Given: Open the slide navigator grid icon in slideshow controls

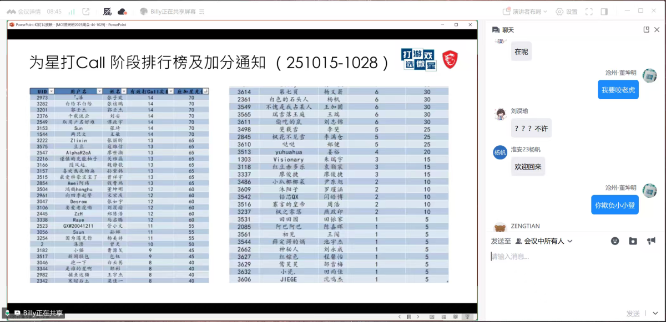Looking at the screenshot, I should click(444, 316).
